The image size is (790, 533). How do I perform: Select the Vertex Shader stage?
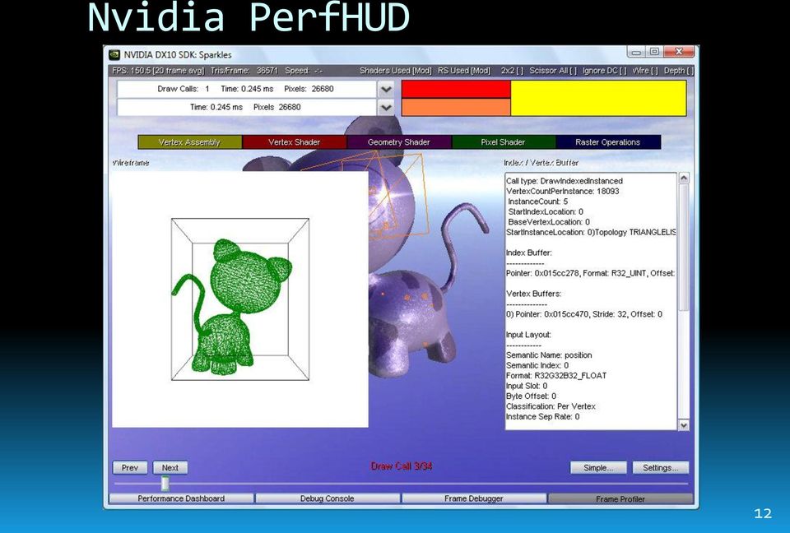(x=295, y=142)
